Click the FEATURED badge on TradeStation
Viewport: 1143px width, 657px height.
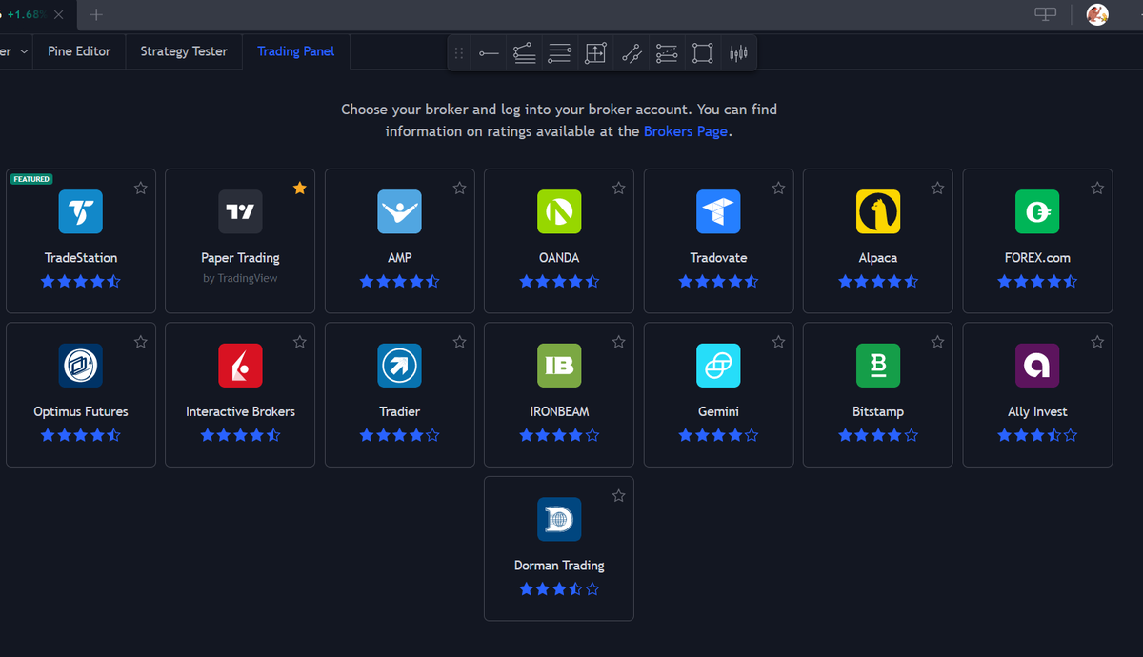[31, 179]
